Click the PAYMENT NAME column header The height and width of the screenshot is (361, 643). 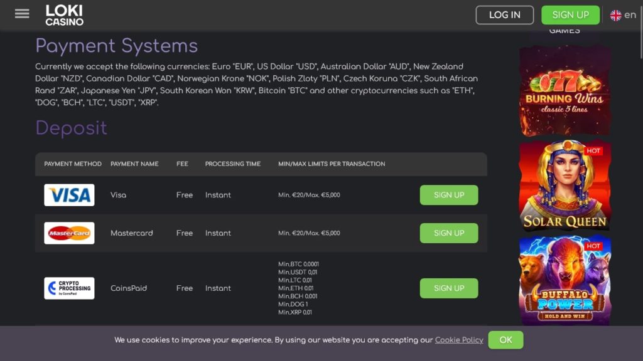pyautogui.click(x=134, y=164)
